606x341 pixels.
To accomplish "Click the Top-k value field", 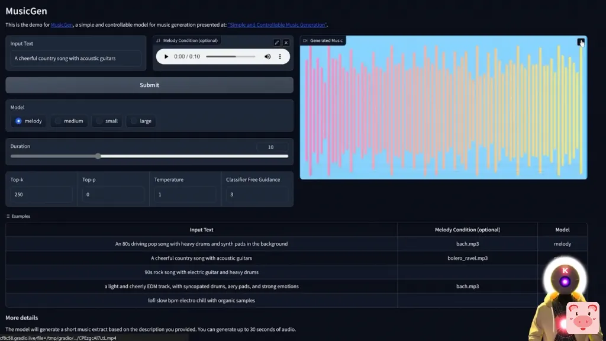I will [x=41, y=194].
